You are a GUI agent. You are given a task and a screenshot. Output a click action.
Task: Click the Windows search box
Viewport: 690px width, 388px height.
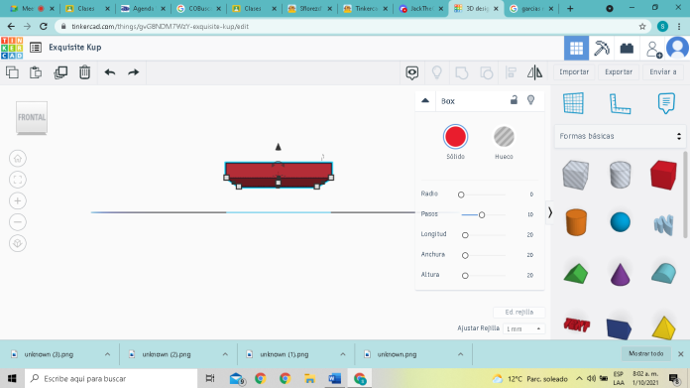coord(111,378)
